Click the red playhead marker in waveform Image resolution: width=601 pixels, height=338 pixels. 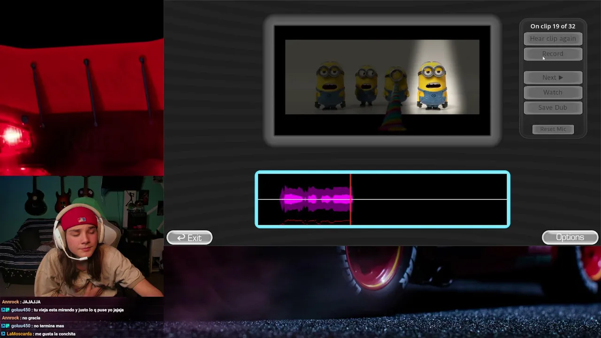[x=350, y=199]
